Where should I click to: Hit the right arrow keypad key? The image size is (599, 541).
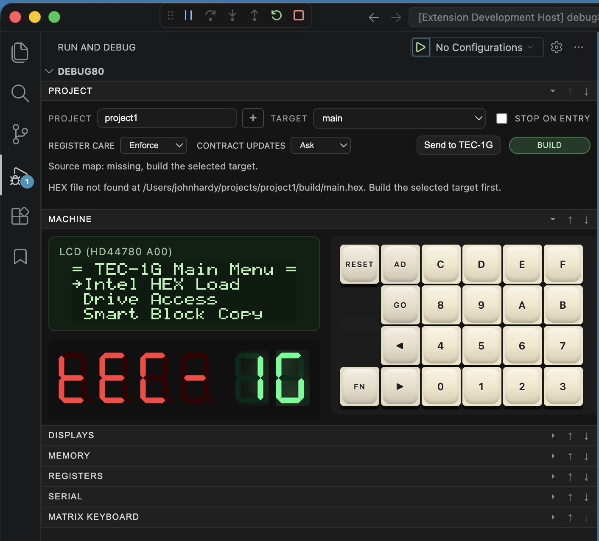tap(400, 386)
